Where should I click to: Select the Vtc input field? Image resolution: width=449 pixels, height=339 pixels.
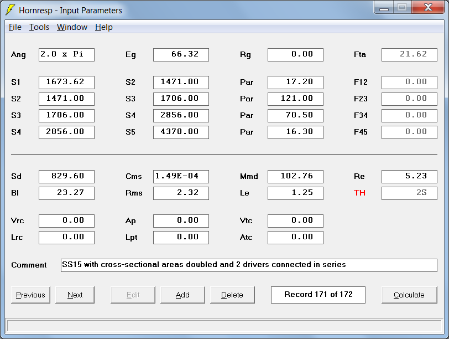(x=295, y=221)
